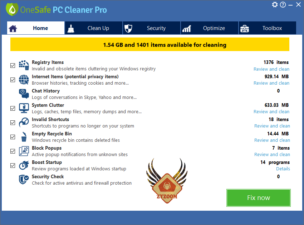Click the 18 items count
Image resolution: width=304 pixels, height=225 pixels.
point(279,120)
